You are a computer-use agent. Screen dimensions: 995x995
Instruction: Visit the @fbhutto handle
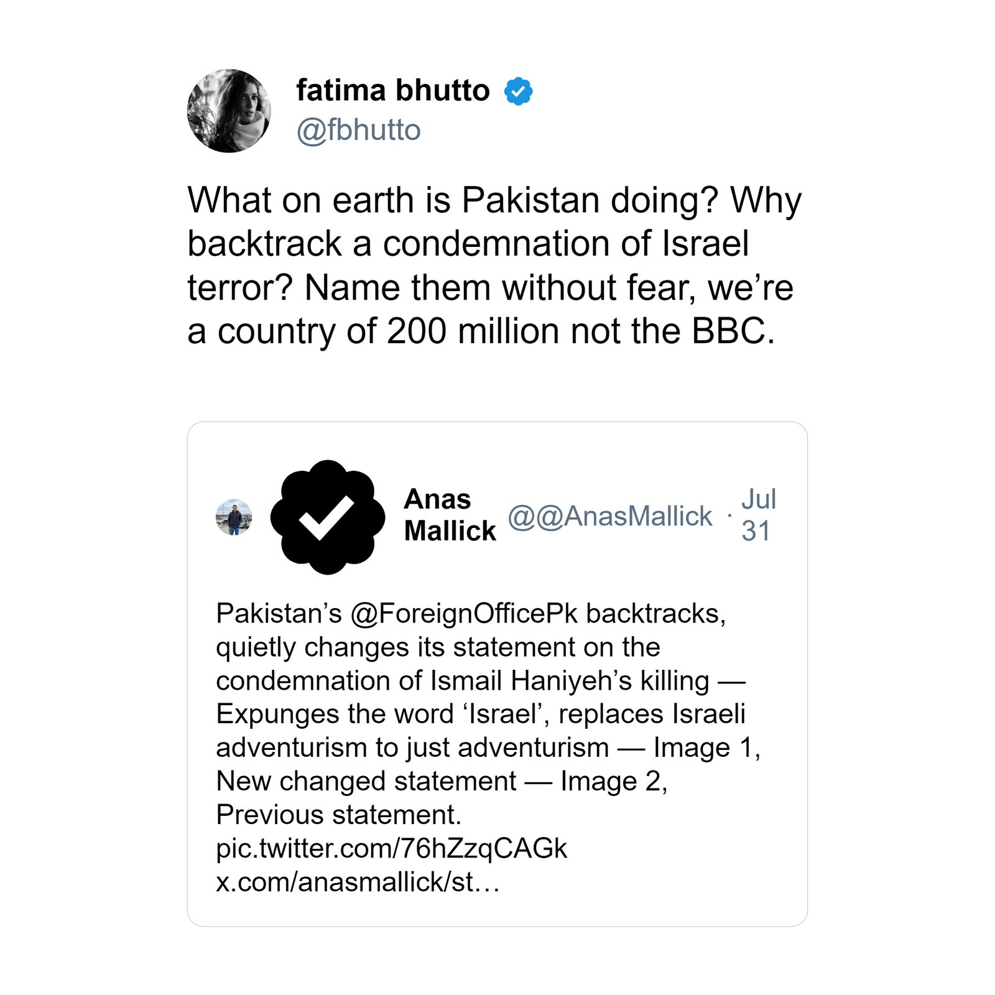click(358, 131)
